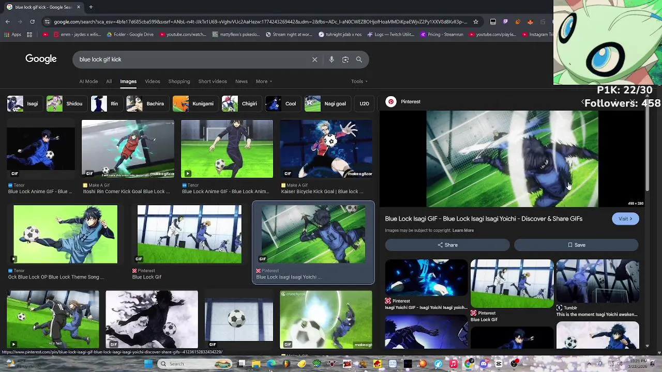The height and width of the screenshot is (372, 662).
Task: Go back to the previous page
Action: 7,22
